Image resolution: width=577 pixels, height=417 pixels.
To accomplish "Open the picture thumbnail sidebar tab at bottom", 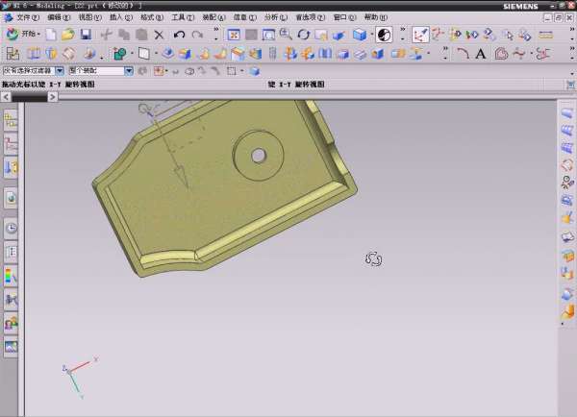I will 11,347.
